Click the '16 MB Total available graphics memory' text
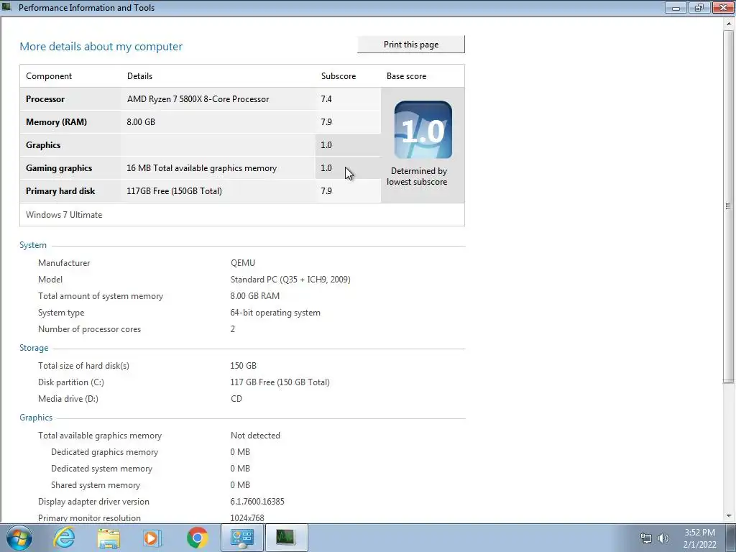 pyautogui.click(x=202, y=168)
